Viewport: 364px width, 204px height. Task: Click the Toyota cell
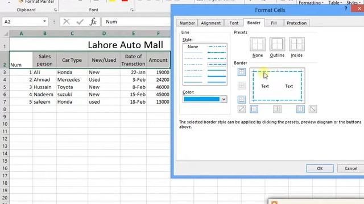(x=72, y=87)
